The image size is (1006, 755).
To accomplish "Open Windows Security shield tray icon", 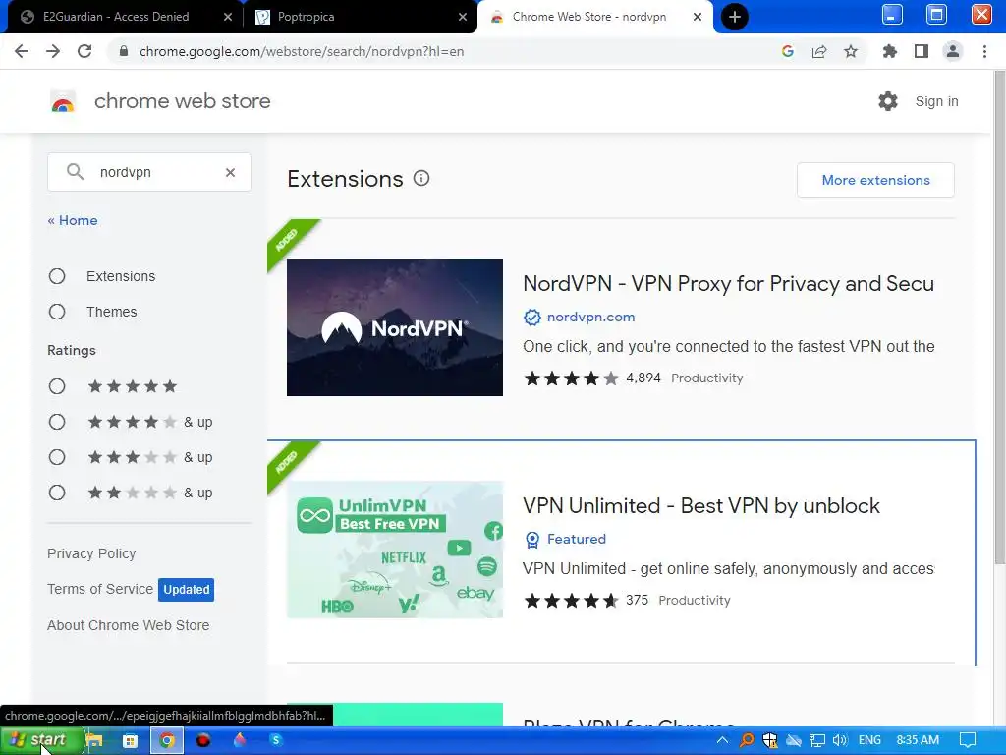I will (770, 740).
